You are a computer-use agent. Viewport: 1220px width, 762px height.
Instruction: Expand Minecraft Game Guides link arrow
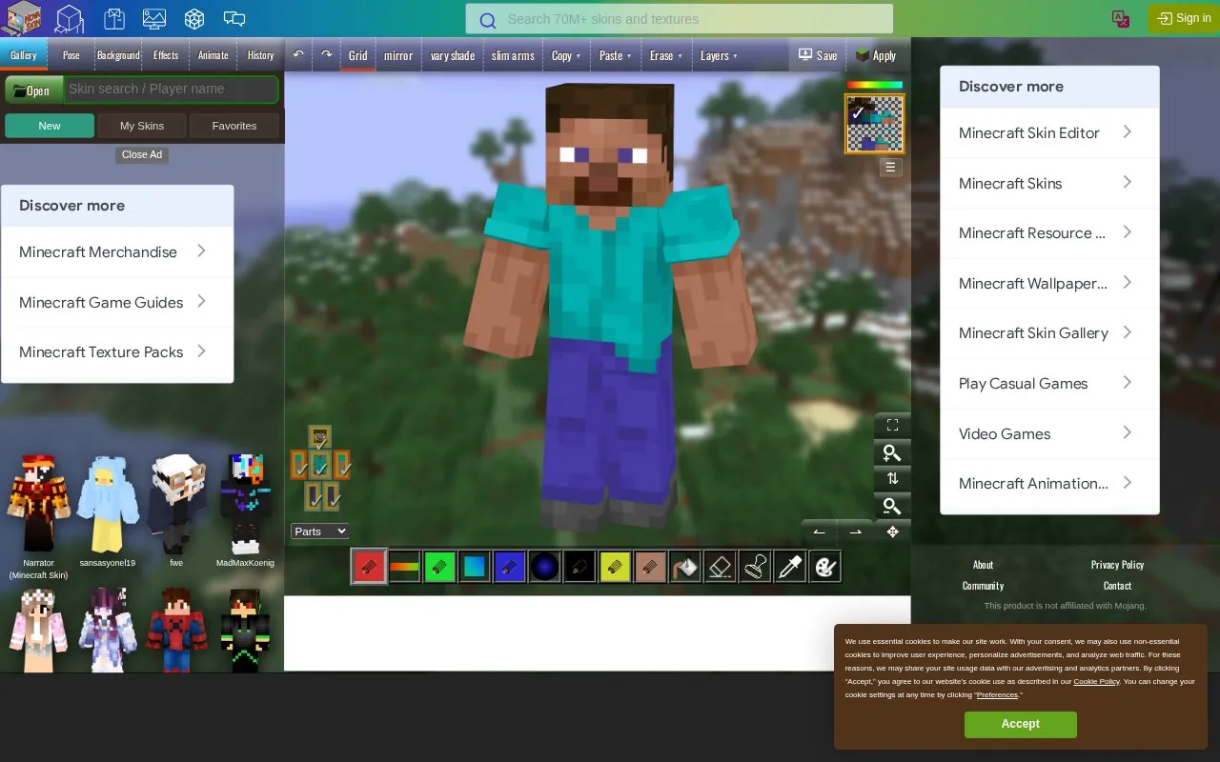pos(201,302)
